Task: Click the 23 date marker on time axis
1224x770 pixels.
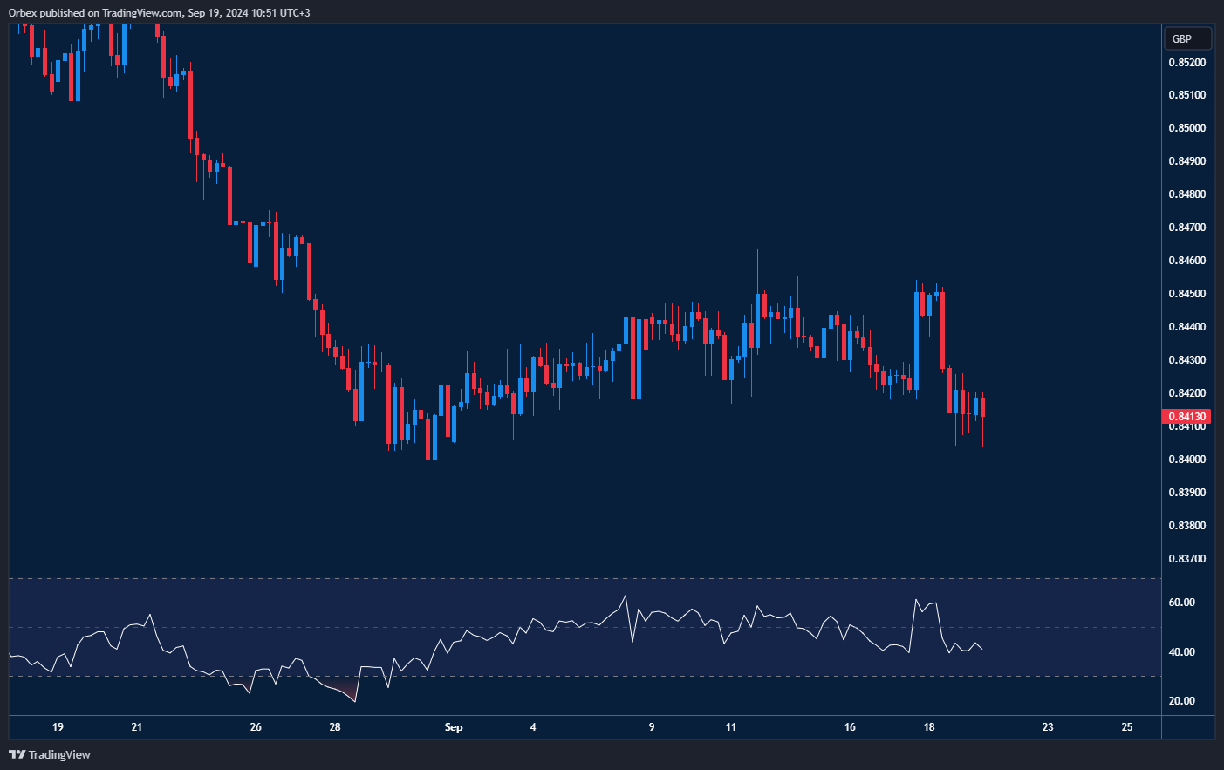Action: [1048, 727]
